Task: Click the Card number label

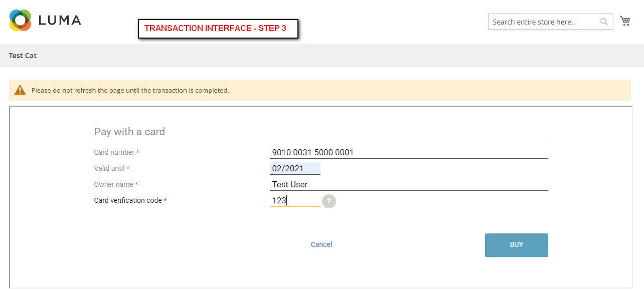Action: point(116,152)
